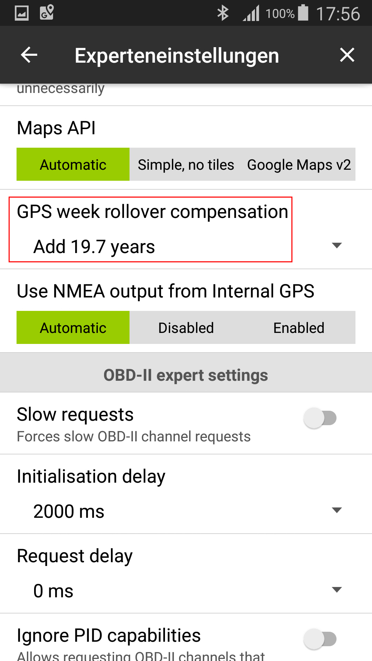Viewport: 372px width, 661px height.
Task: Tap the picture notification icon
Action: point(22,13)
